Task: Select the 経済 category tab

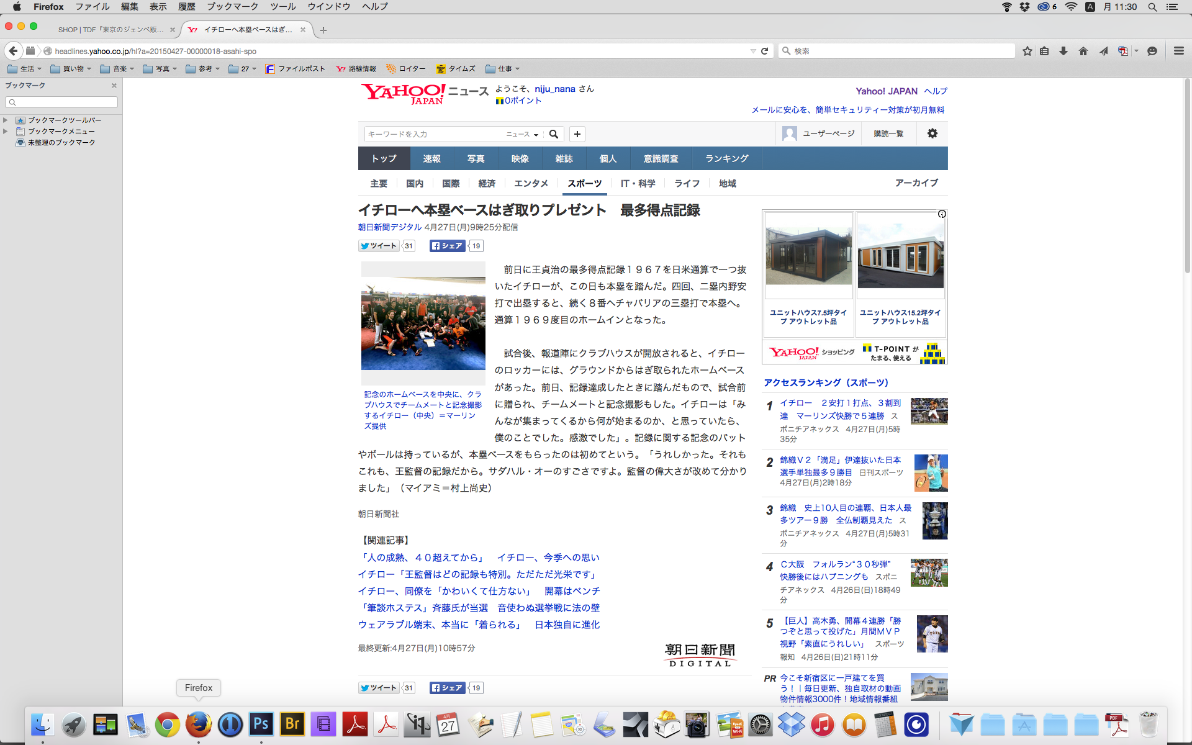Action: coord(487,184)
